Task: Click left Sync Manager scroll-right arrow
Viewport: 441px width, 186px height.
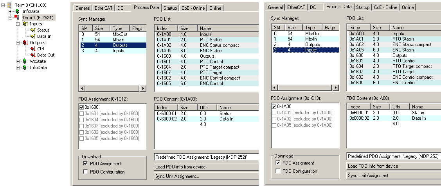Action: pyautogui.click(x=143, y=88)
